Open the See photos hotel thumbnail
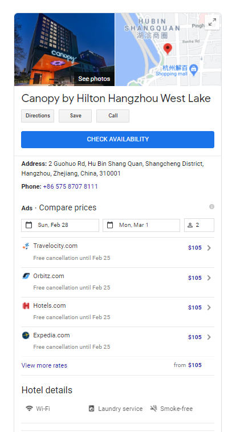 [x=64, y=50]
